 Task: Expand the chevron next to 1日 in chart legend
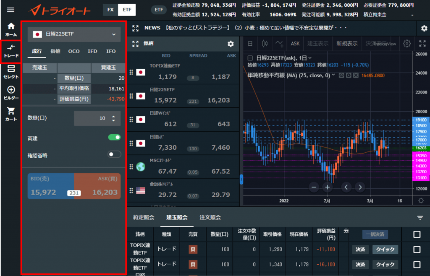(310, 58)
